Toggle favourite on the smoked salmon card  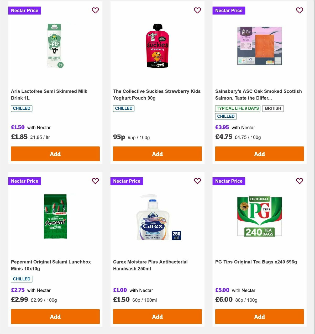click(x=300, y=11)
